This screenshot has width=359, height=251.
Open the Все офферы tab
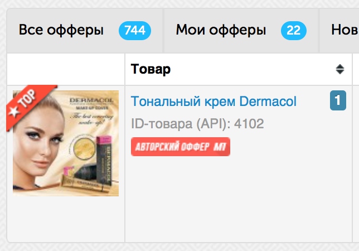[85, 31]
